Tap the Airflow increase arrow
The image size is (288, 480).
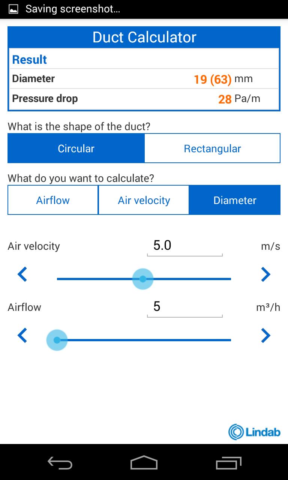pos(265,335)
